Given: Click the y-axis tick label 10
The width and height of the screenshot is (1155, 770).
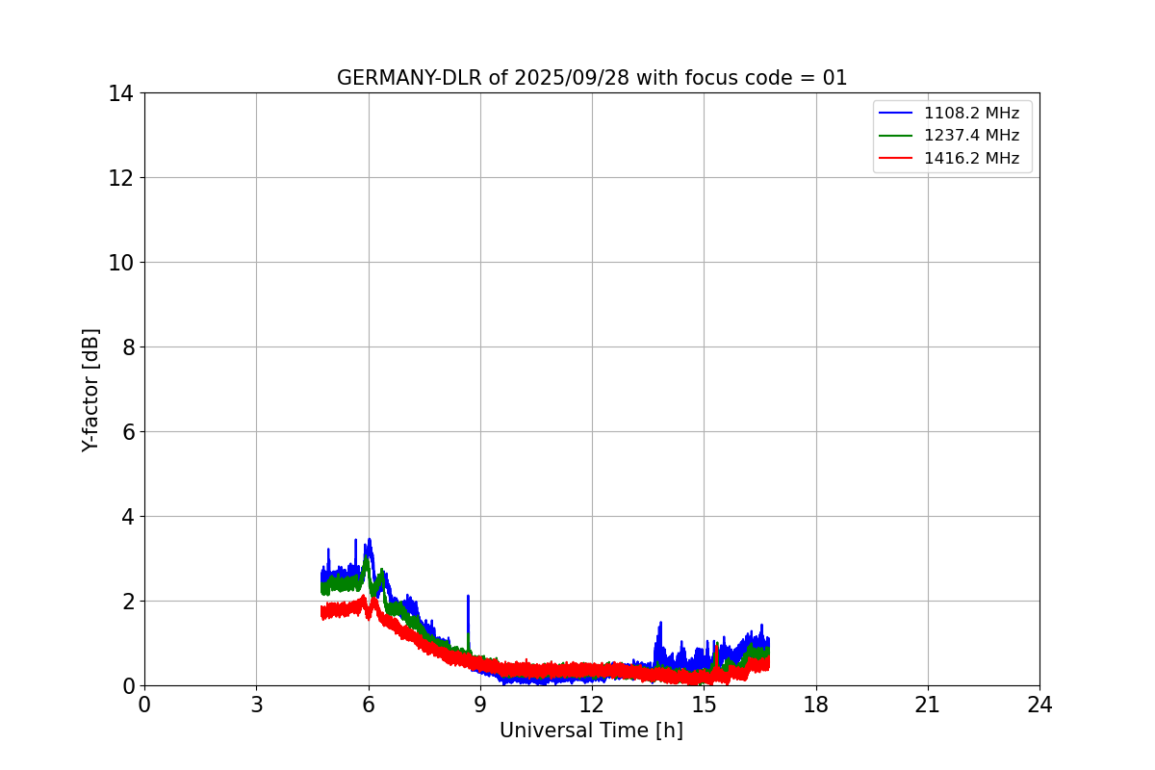Looking at the screenshot, I should click(121, 263).
